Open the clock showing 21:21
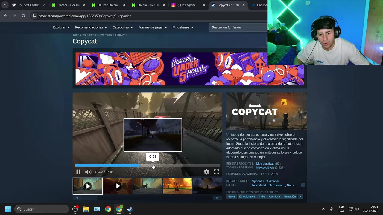 (x=370, y=209)
